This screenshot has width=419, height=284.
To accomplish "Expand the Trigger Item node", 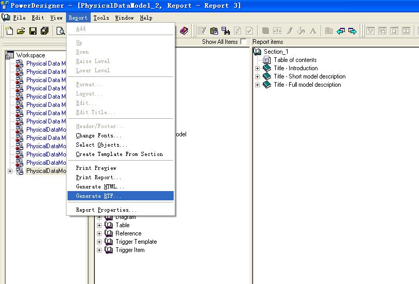I will pos(99,250).
